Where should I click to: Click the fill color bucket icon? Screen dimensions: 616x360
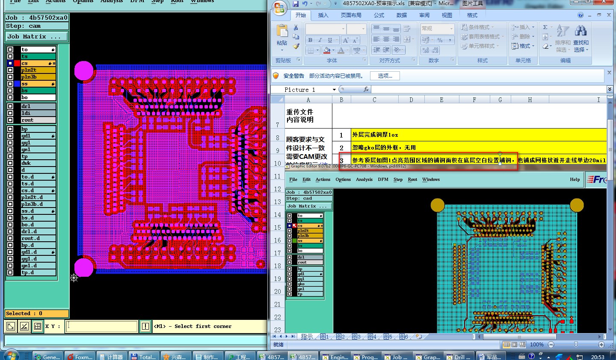tap(327, 50)
